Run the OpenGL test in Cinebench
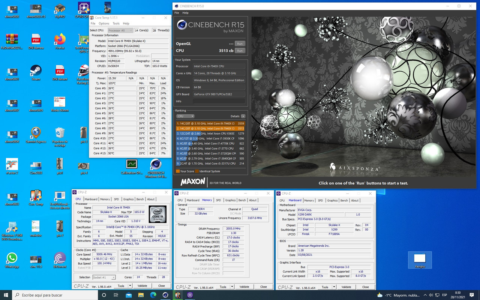The image size is (480, 300). (x=239, y=43)
